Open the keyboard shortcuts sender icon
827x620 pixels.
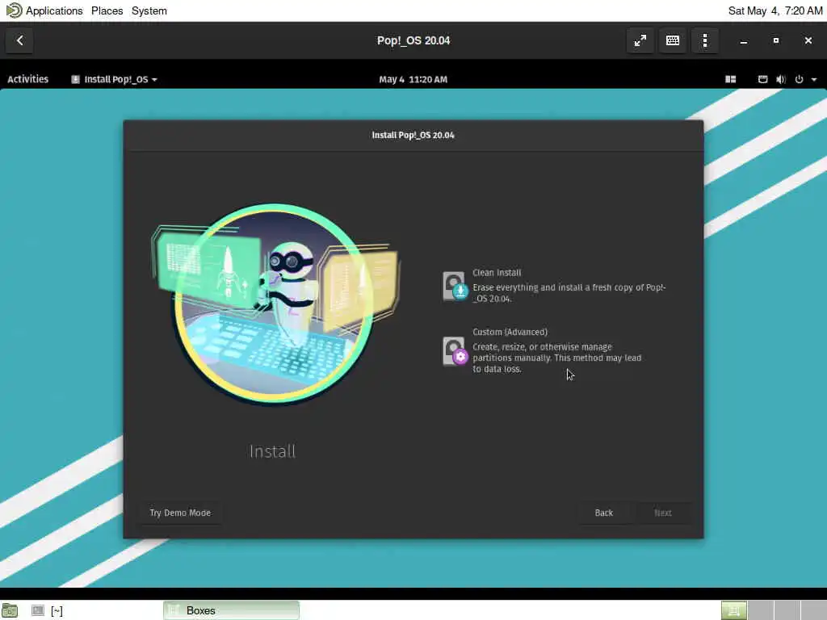[x=673, y=40]
